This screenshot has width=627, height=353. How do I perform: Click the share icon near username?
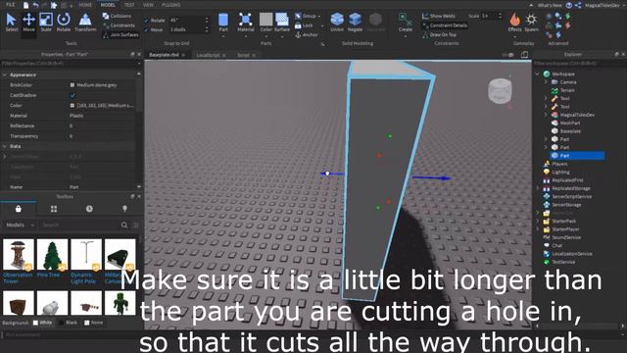[x=578, y=5]
